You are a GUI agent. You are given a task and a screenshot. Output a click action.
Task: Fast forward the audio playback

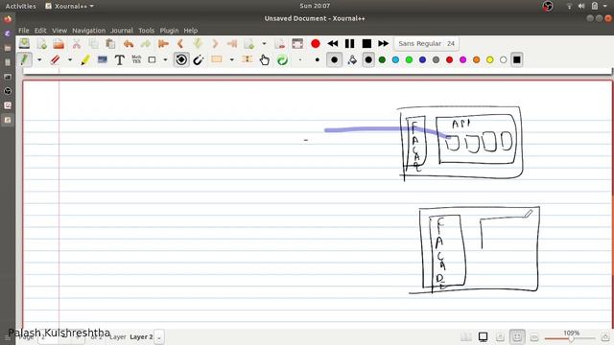384,43
